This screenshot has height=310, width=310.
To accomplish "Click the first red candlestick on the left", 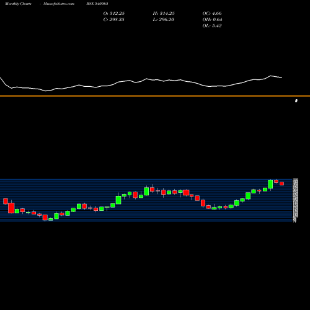I will tap(6, 201).
